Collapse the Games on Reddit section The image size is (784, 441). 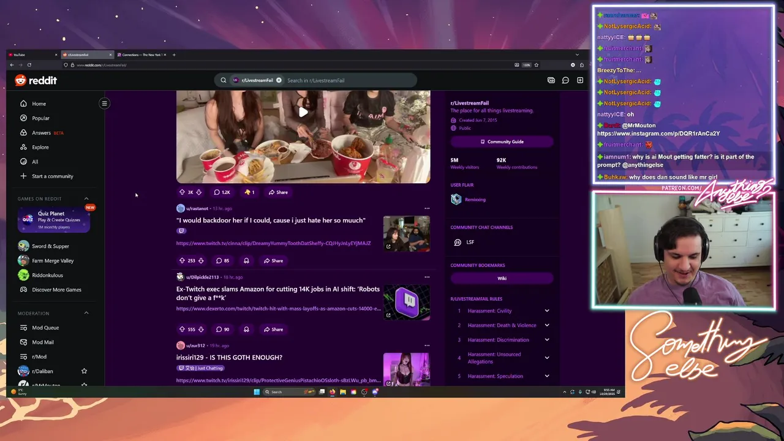[x=86, y=198]
